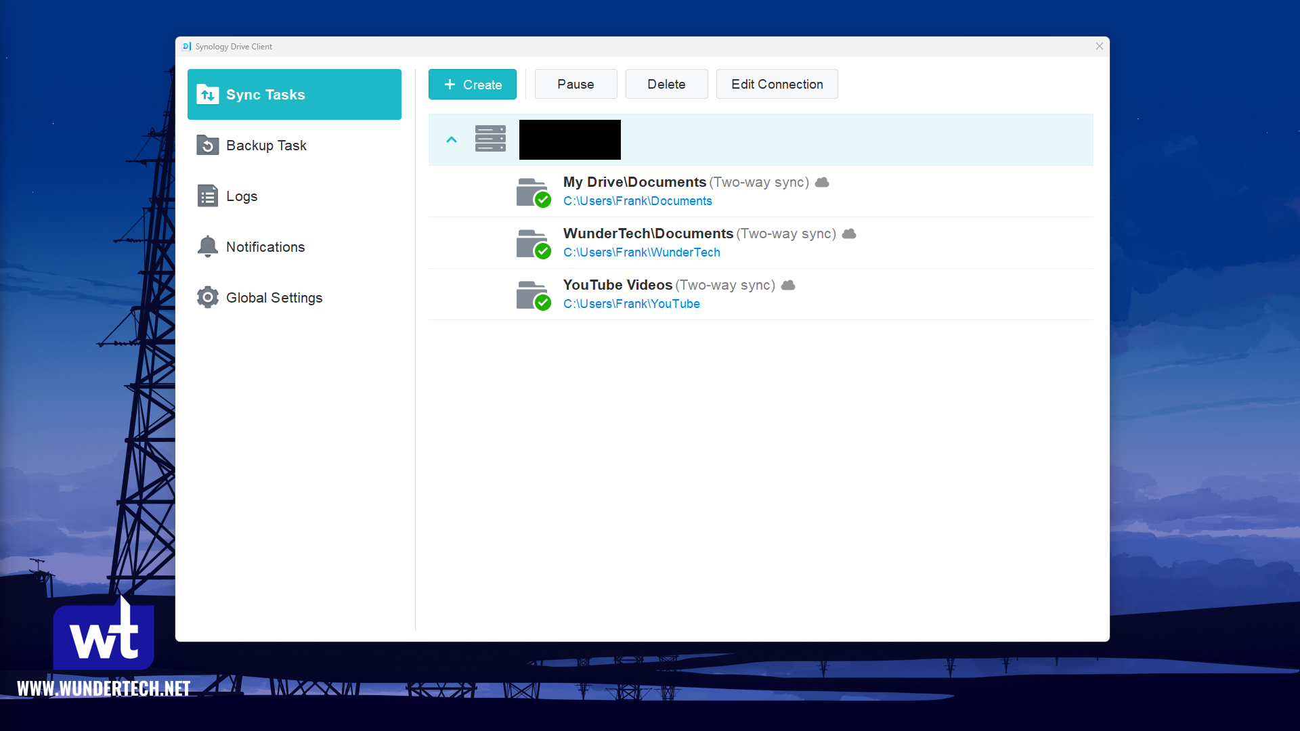Click the Notifications bell icon

pos(207,246)
